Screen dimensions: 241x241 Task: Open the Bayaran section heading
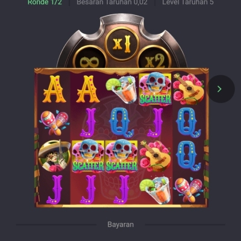point(120,225)
